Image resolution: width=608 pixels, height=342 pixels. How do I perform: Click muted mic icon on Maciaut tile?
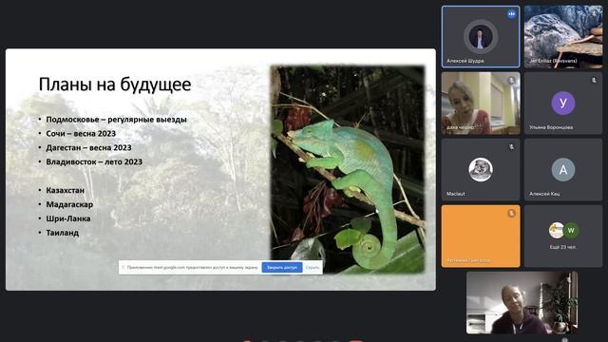tap(511, 147)
